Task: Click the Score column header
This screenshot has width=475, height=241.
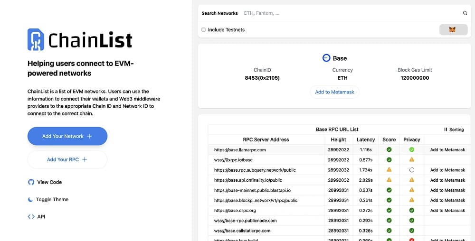Action: pyautogui.click(x=389, y=139)
